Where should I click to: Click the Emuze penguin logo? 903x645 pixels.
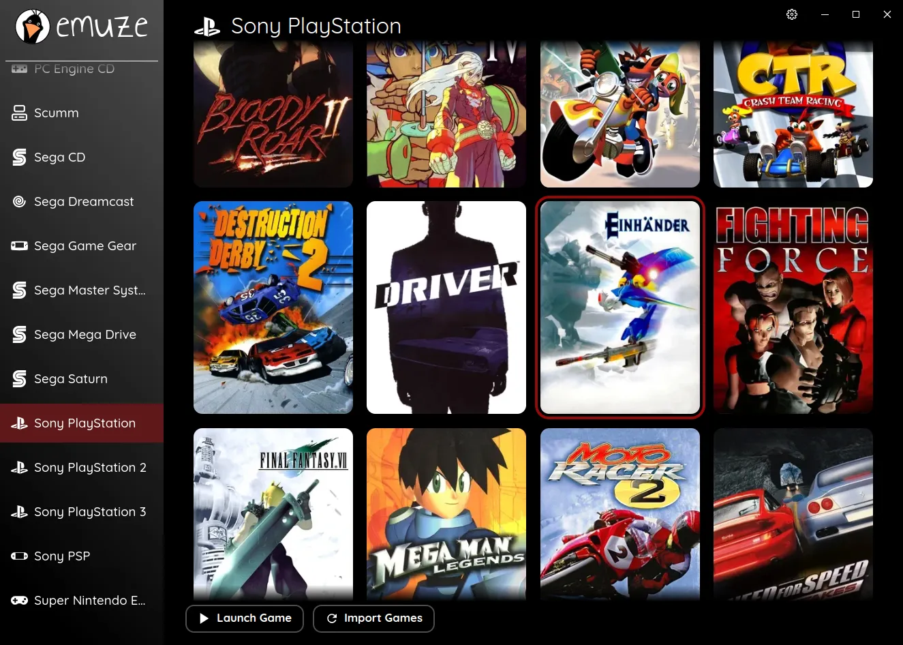pos(32,27)
